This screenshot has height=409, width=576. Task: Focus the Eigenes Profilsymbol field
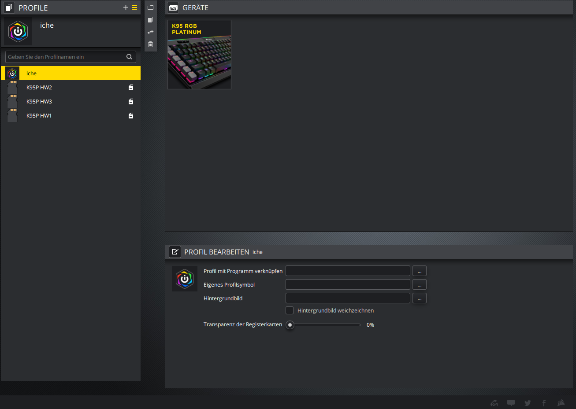point(348,285)
